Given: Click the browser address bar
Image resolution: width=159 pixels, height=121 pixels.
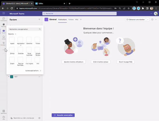Looking at the screenshot, I should 66,8.
